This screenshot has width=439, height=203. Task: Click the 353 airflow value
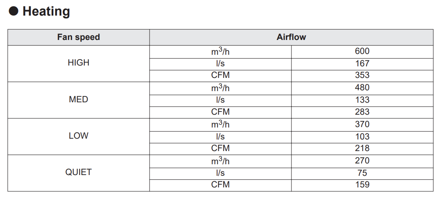pos(362,75)
